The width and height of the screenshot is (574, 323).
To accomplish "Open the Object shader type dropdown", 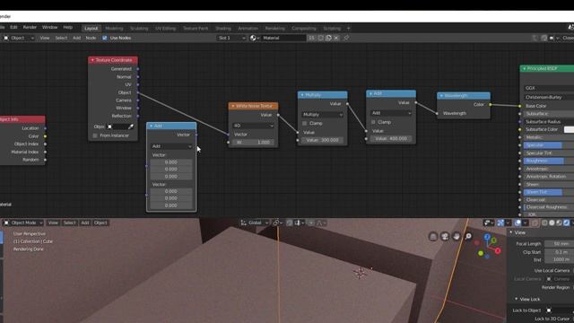I will [18, 38].
